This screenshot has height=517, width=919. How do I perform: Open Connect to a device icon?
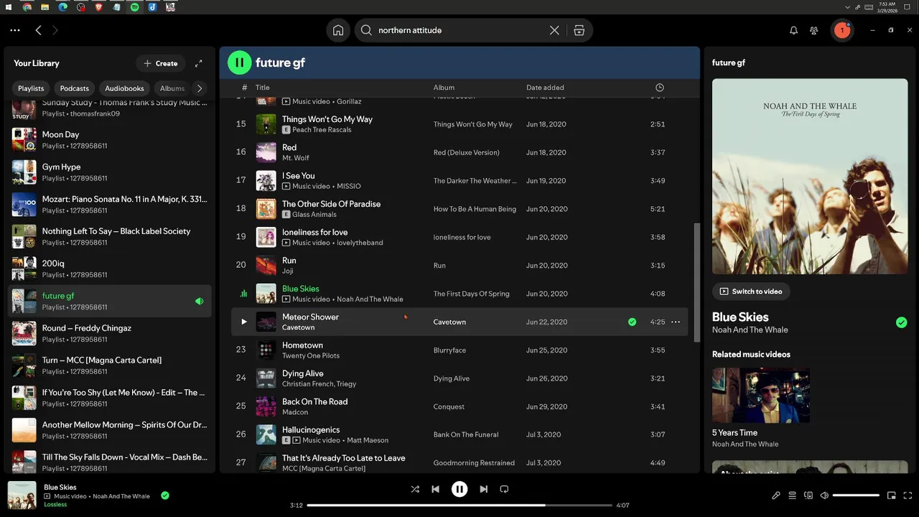(808, 495)
